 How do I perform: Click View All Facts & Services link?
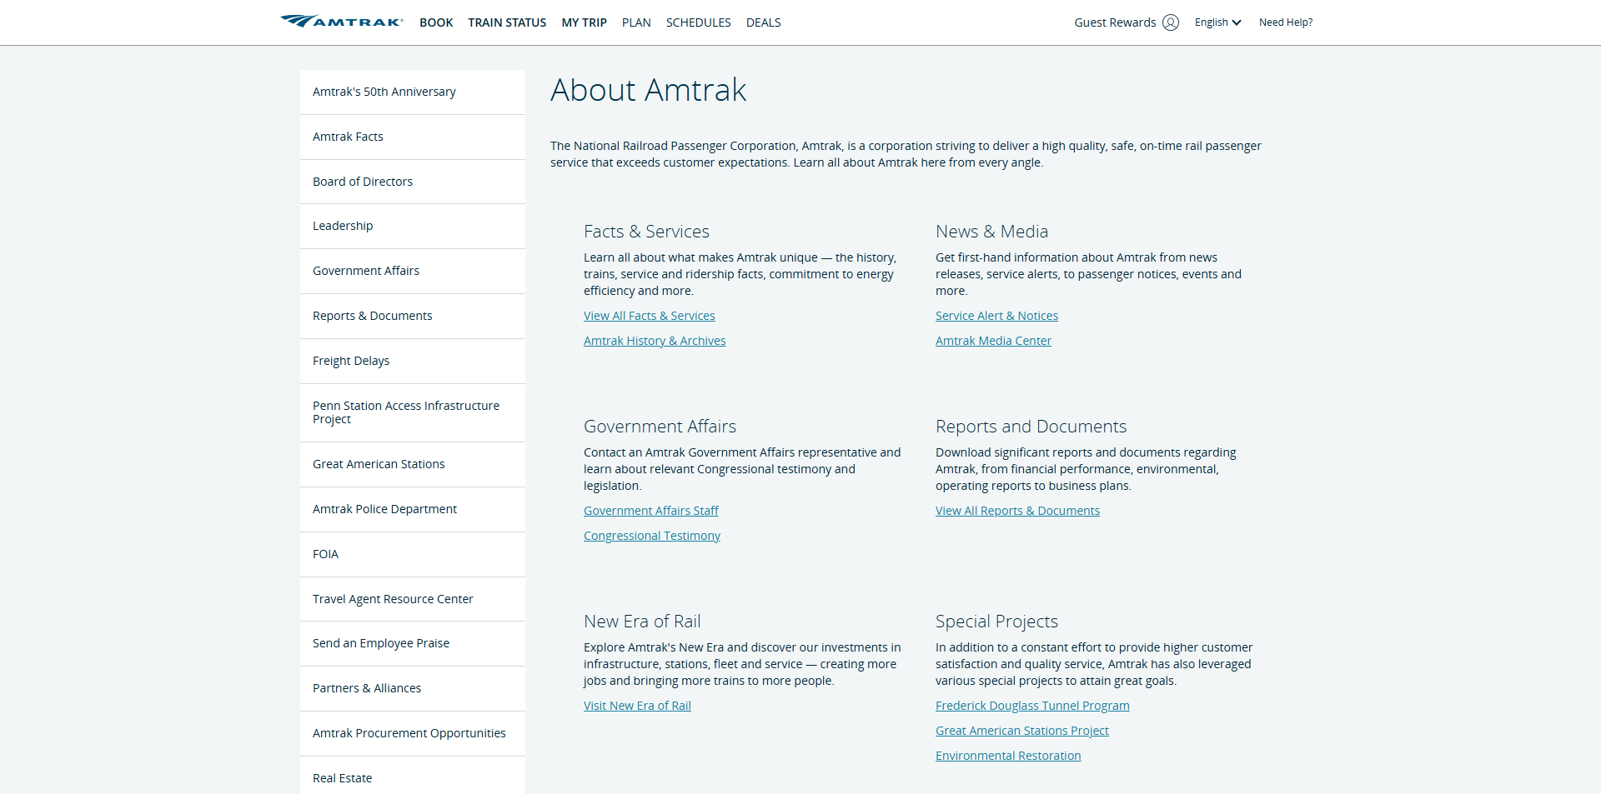click(649, 316)
